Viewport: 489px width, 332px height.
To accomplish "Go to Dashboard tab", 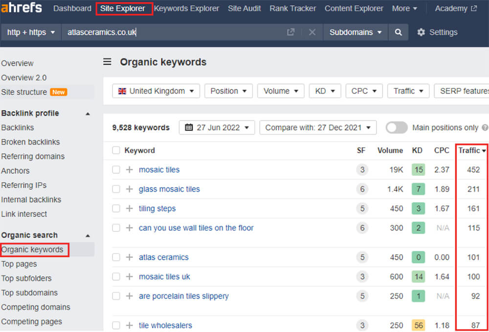I will (x=72, y=8).
